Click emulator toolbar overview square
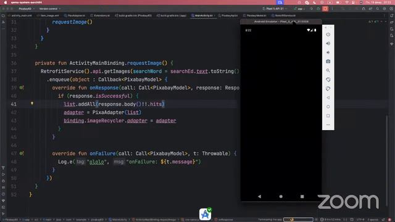Viewport: 395px width, 222px height. click(328, 116)
